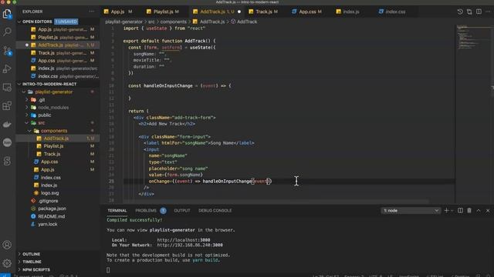Open the Run and Debug view
This screenshot has width=494, height=277.
(7, 68)
